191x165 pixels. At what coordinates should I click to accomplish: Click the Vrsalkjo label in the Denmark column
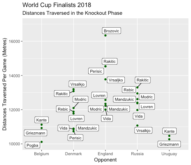click(77, 84)
